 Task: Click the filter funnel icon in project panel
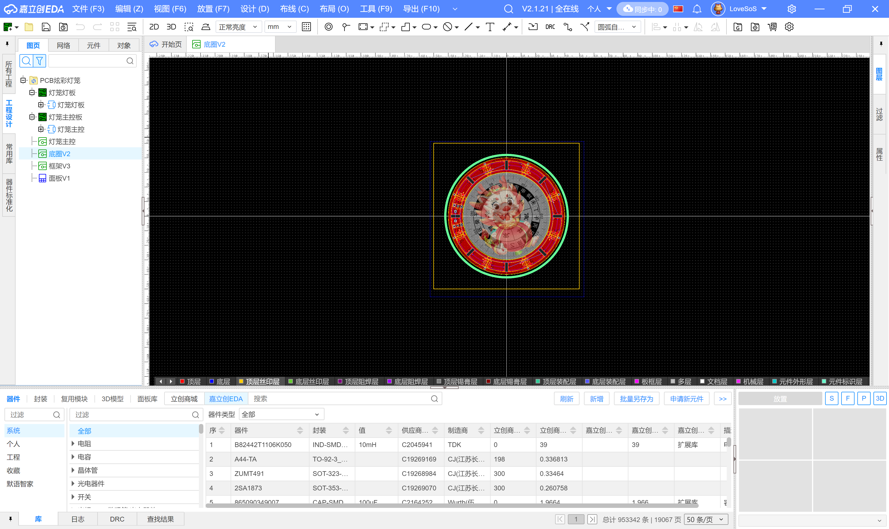(x=39, y=61)
